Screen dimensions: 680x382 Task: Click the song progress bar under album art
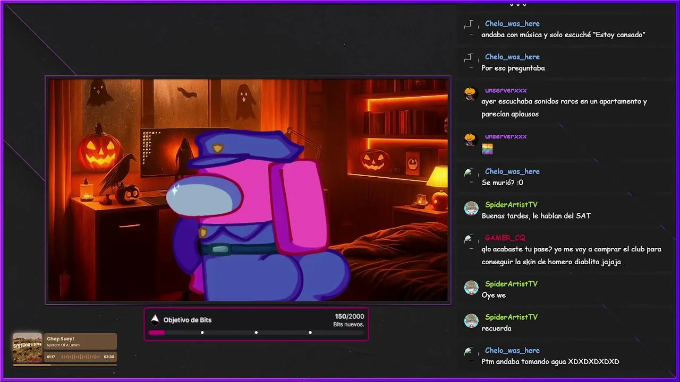[x=64, y=365]
